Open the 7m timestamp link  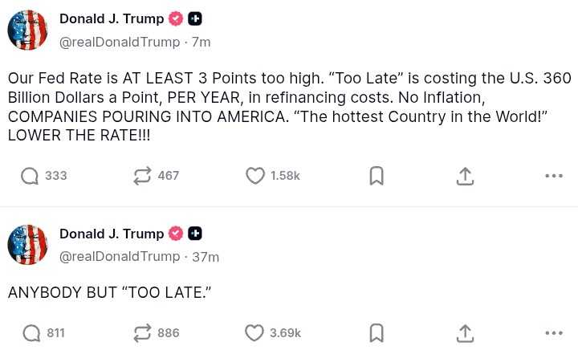point(201,42)
